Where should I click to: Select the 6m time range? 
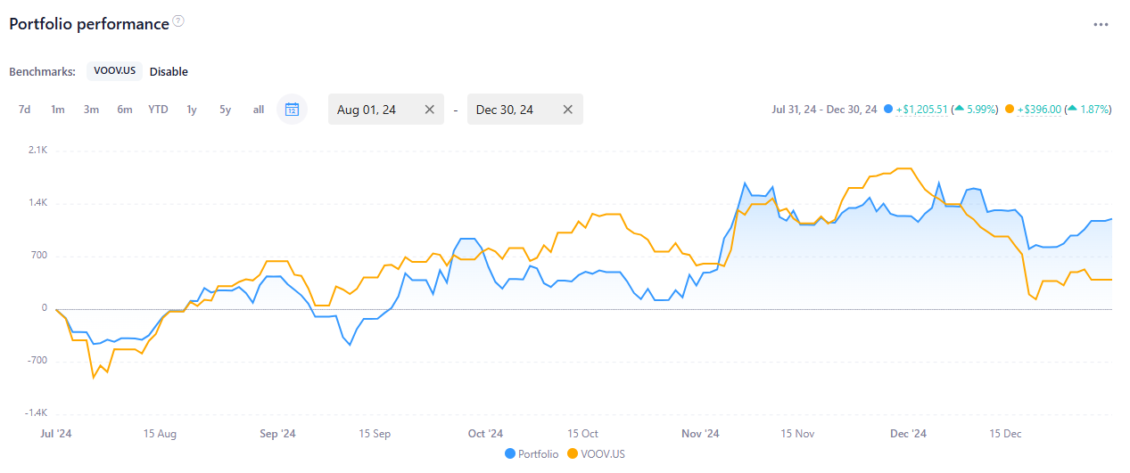coord(124,110)
